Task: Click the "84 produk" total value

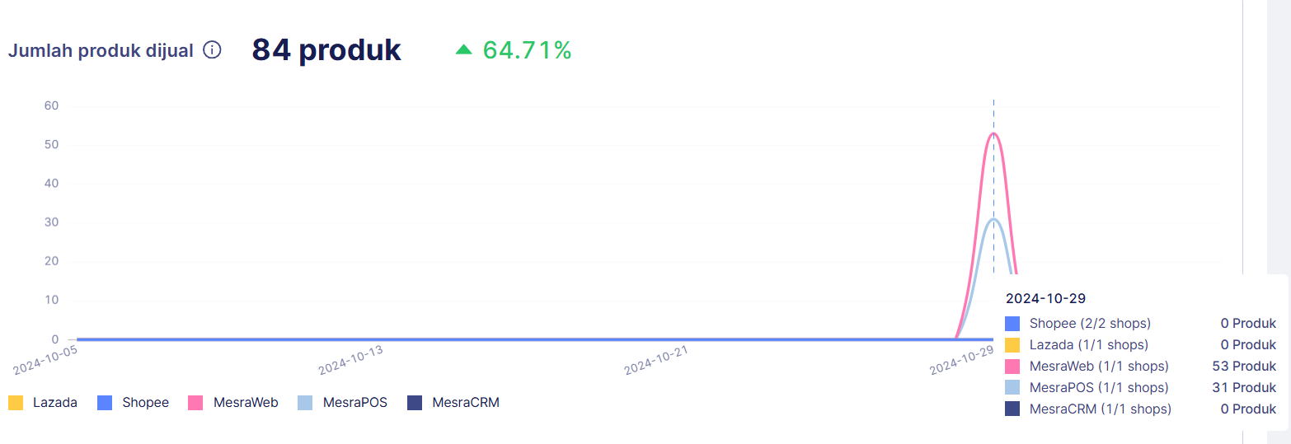Action: pyautogui.click(x=326, y=50)
